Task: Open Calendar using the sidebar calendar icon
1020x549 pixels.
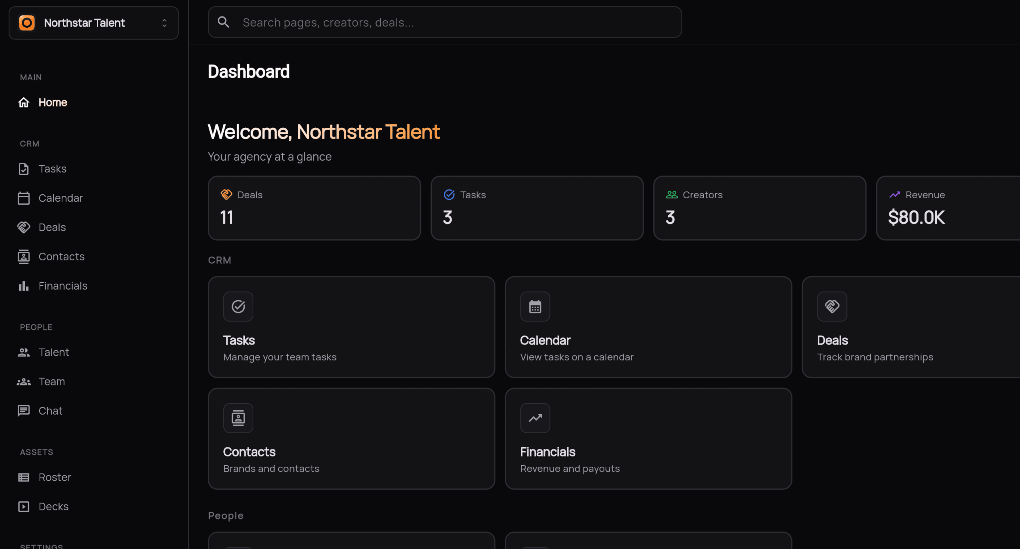Action: point(23,198)
